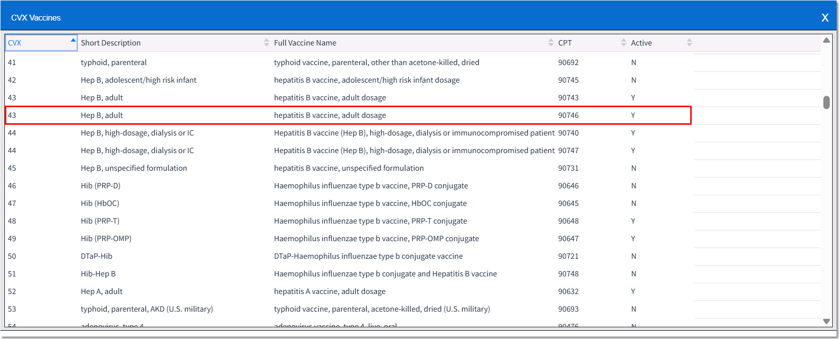This screenshot has width=840, height=340.
Task: Select the 'Hib (PRP-D)' row
Action: [x=349, y=185]
